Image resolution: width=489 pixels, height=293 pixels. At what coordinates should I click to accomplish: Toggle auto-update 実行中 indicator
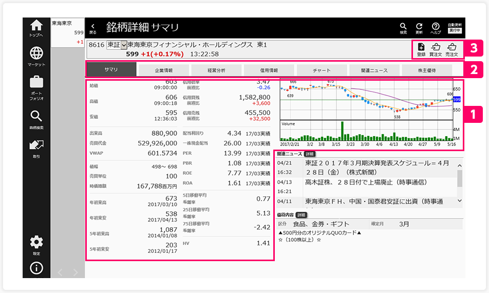(455, 30)
